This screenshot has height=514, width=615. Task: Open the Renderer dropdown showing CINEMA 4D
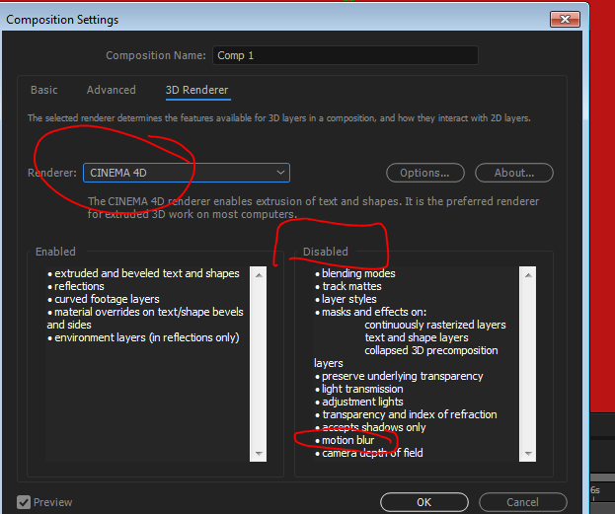pos(187,173)
